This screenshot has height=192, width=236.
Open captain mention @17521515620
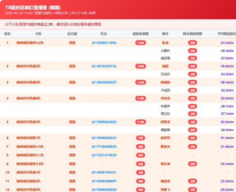[104, 155]
